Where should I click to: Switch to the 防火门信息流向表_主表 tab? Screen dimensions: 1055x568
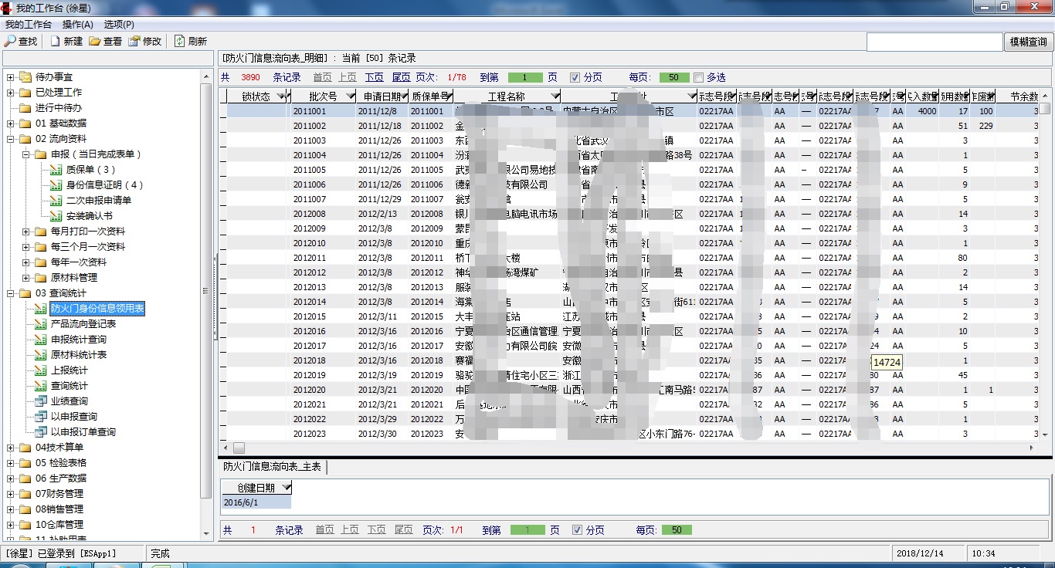[272, 467]
